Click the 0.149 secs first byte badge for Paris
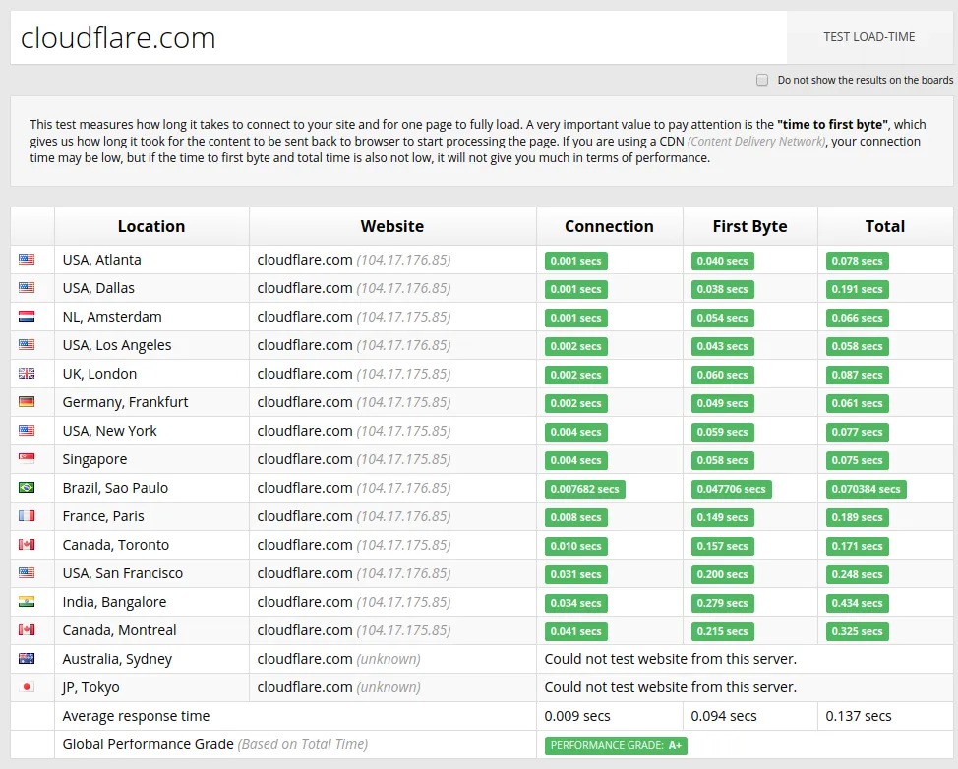Screen dimensions: 958x769 coord(723,517)
